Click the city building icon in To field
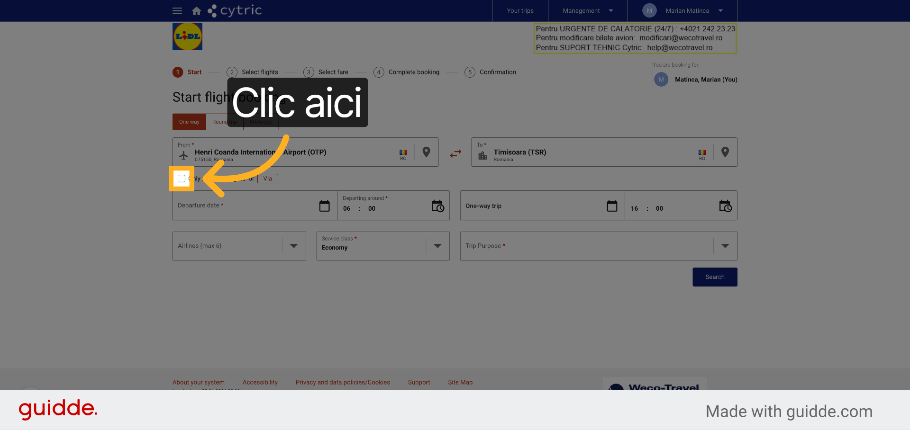Viewport: 910px width, 430px height. [482, 155]
